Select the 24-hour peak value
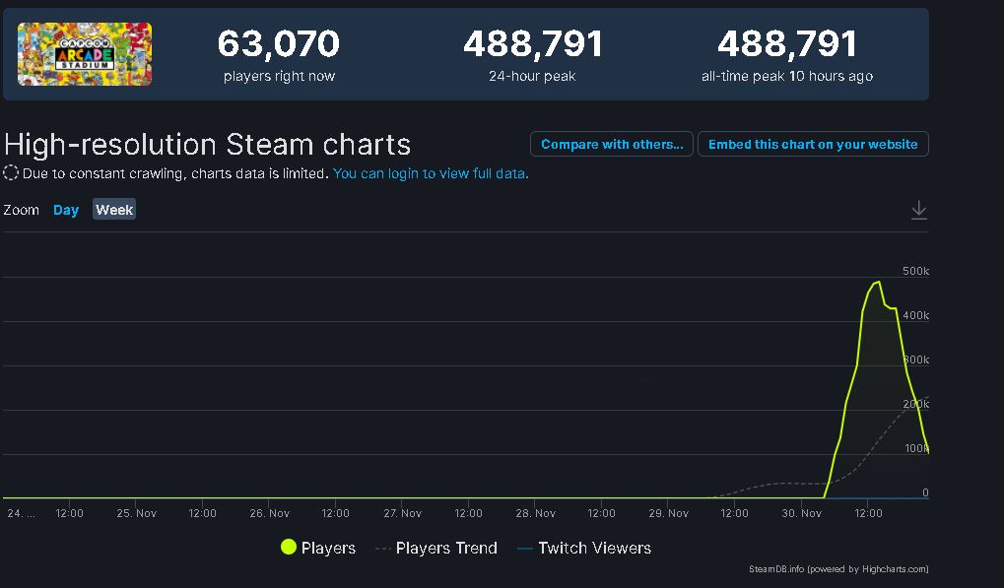The width and height of the screenshot is (1004, 588). pos(532,43)
